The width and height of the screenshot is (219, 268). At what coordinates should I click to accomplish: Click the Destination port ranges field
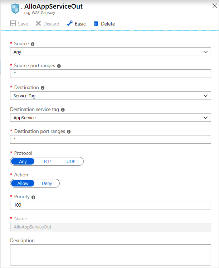(110, 139)
